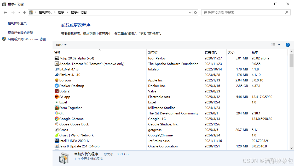Open the address bar history dropdown
The width and height of the screenshot is (294, 166).
coord(190,13)
